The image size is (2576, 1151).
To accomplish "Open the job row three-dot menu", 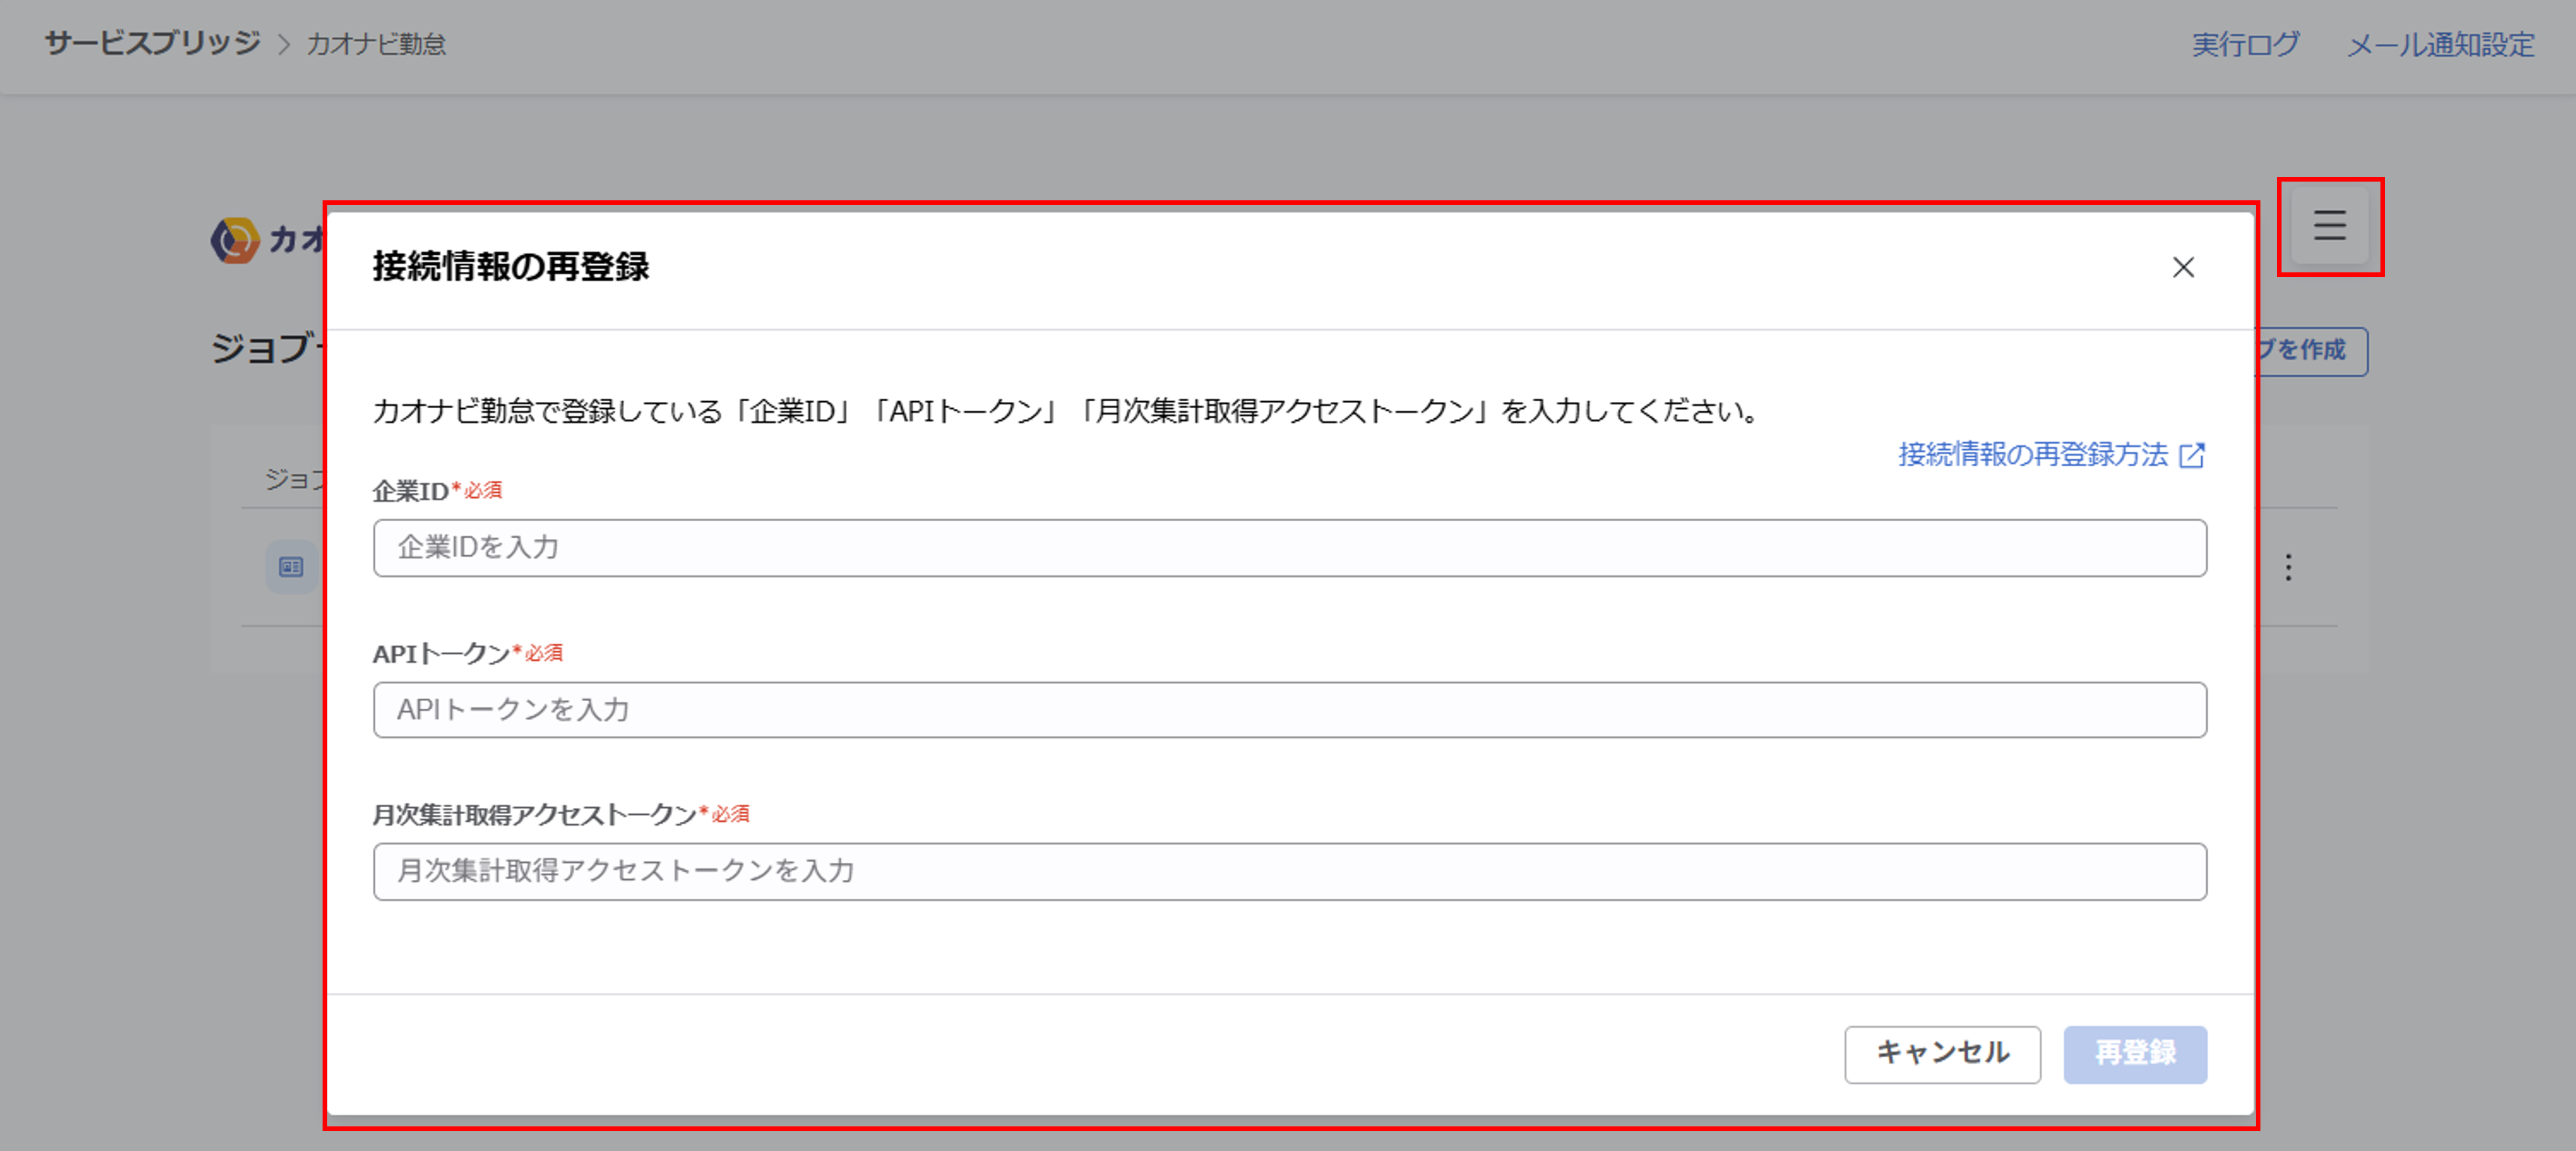I will point(2288,568).
